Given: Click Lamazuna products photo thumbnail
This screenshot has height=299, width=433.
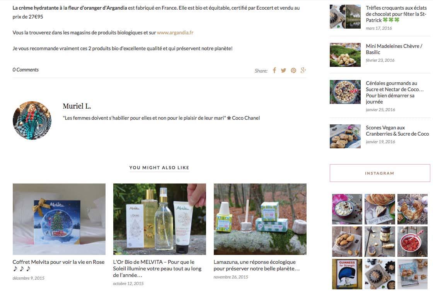Looking at the screenshot, I should click(x=260, y=219).
